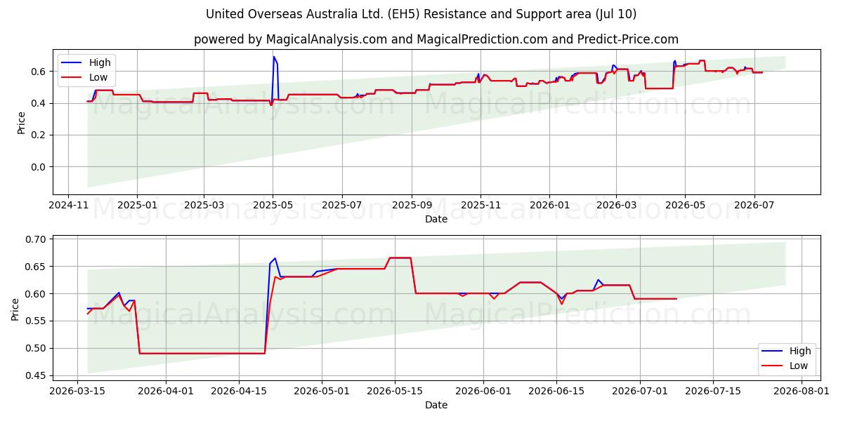Viewport: 843px width, 421px height.
Task: Click the 2024-11 tick label
Action: pyautogui.click(x=68, y=205)
